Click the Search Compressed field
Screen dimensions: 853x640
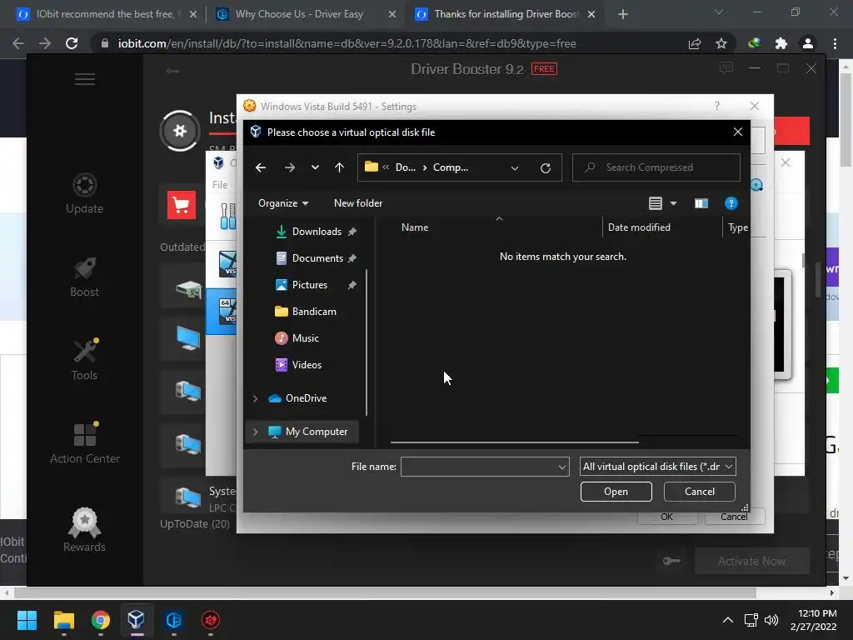click(656, 167)
